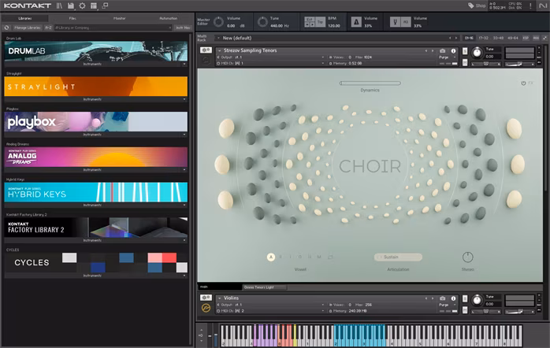Select vowel A in the Choir interface

tap(271, 257)
